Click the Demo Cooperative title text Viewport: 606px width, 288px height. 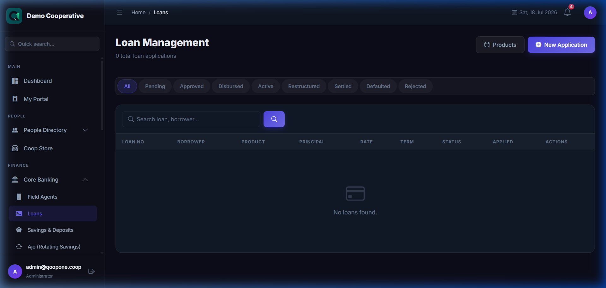click(55, 16)
